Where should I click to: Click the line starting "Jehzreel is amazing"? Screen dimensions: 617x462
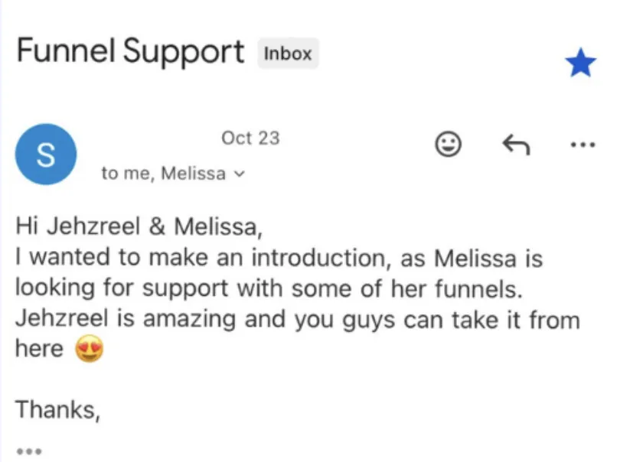(x=297, y=319)
